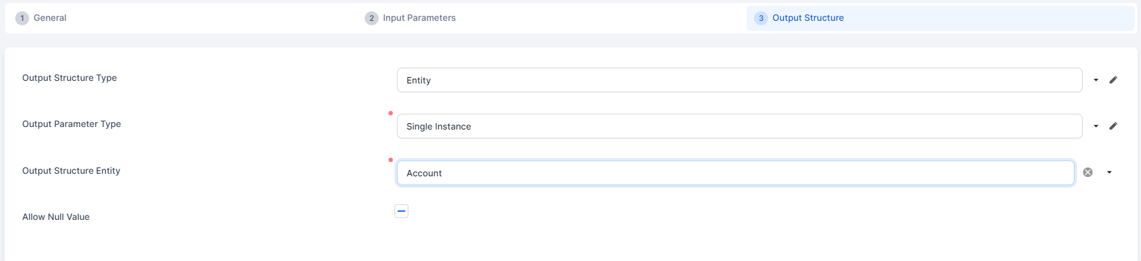Switch to the General tab

point(50,18)
